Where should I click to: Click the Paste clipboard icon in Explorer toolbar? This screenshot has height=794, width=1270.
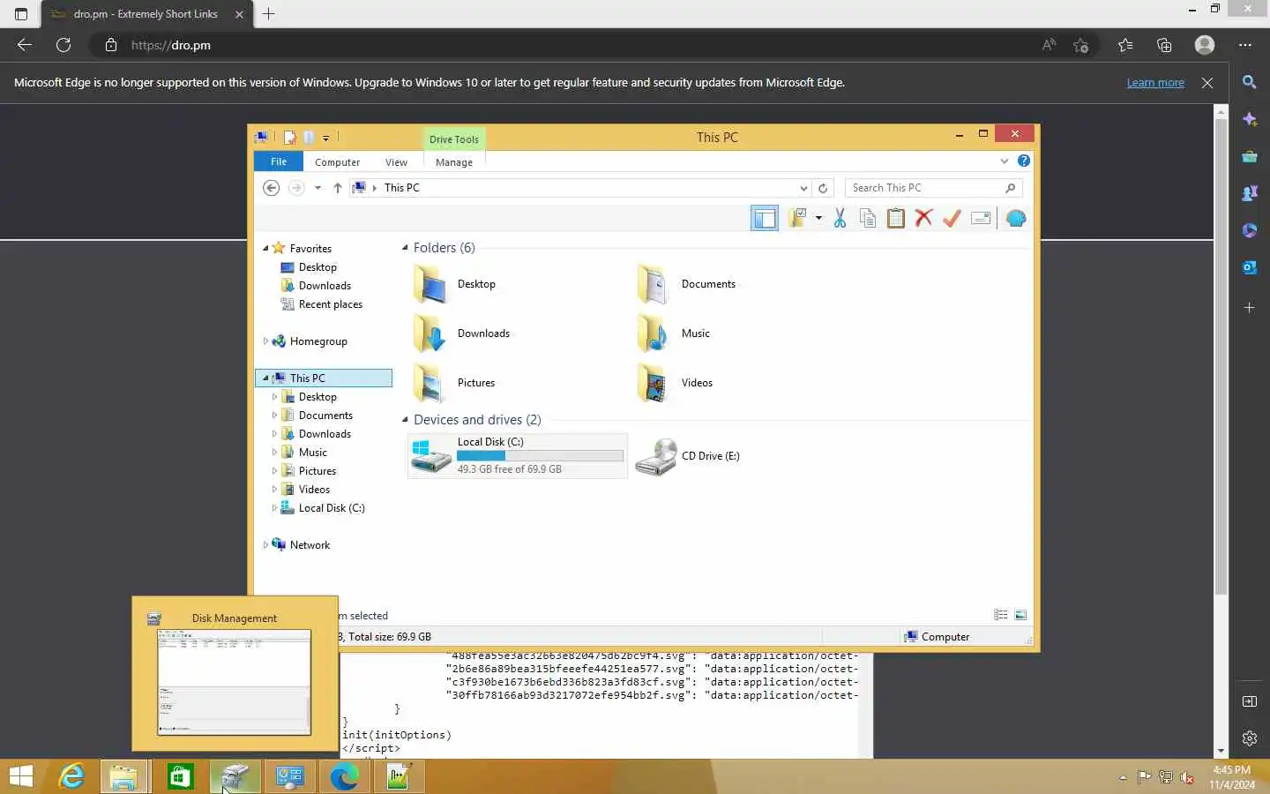tap(896, 218)
